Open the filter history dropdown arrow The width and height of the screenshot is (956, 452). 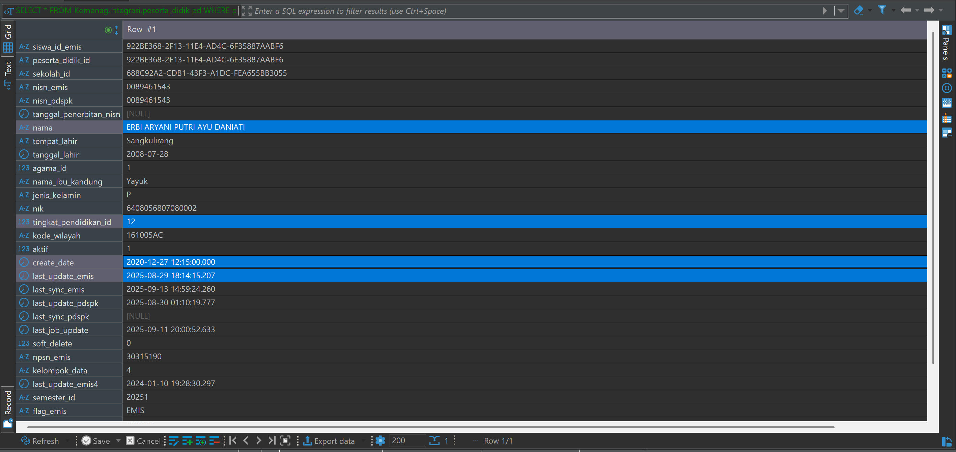tap(841, 11)
